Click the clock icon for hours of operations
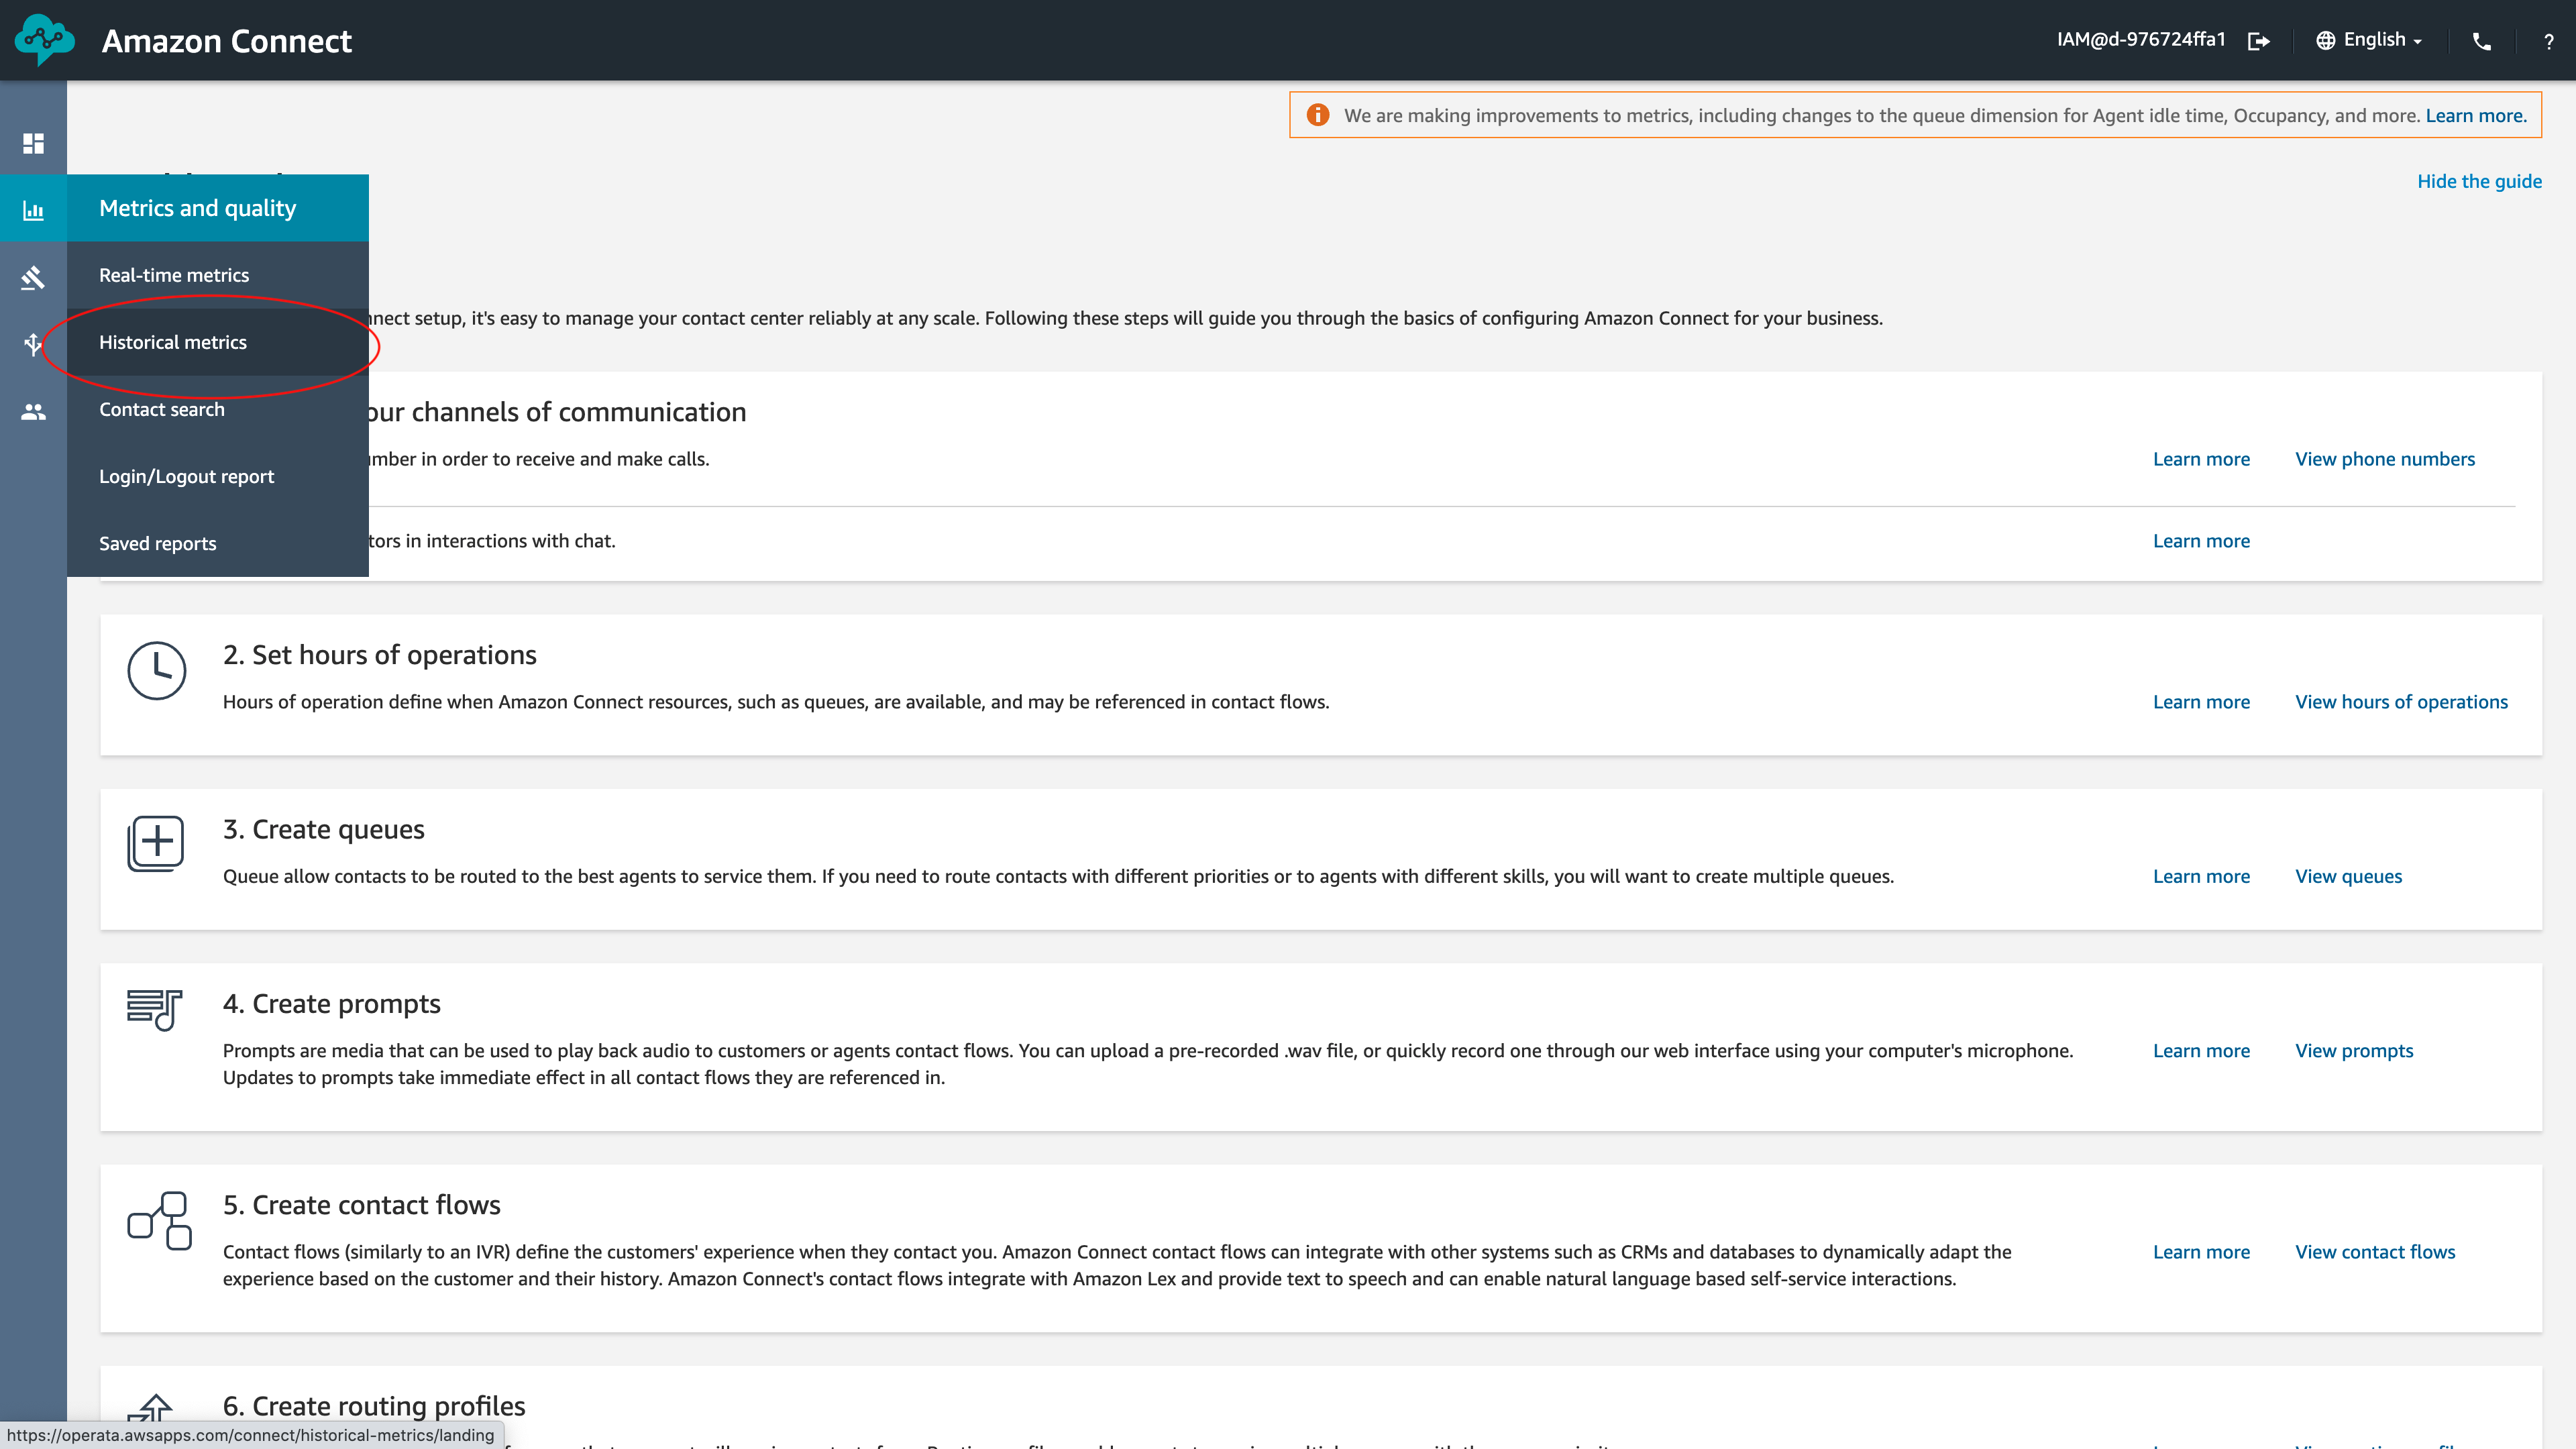2576x1449 pixels. pos(156,670)
